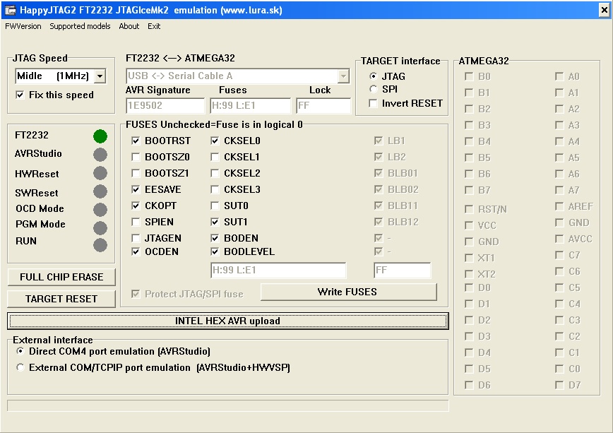Uncheck the OCDEN fuse
613x433 pixels.
coord(136,251)
